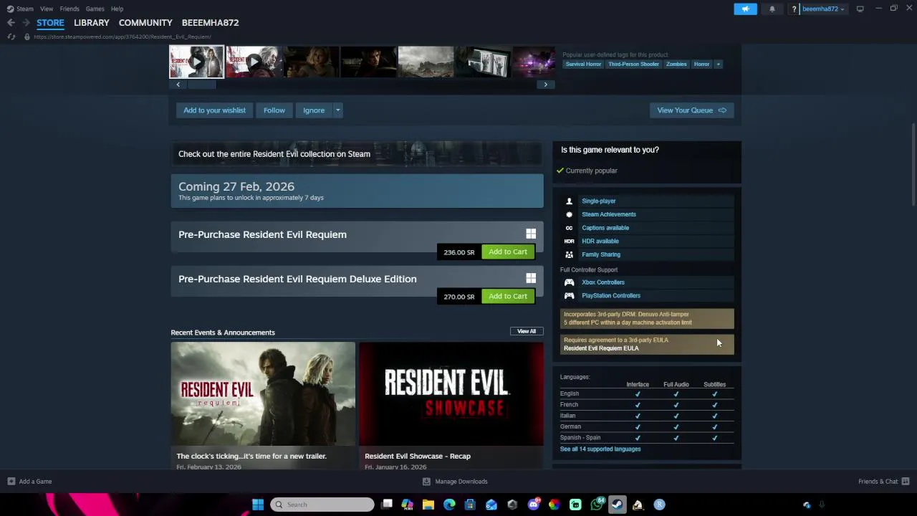Click the plus button to add tags

(x=719, y=64)
